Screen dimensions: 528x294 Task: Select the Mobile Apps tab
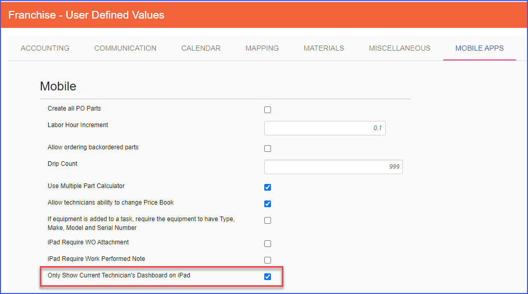click(x=479, y=48)
